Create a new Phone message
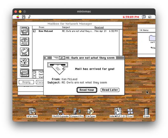168x138 pixels. click(24, 41)
